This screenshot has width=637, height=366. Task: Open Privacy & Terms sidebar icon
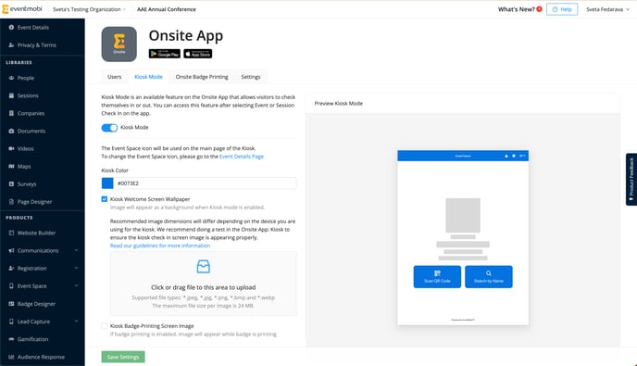[11, 45]
